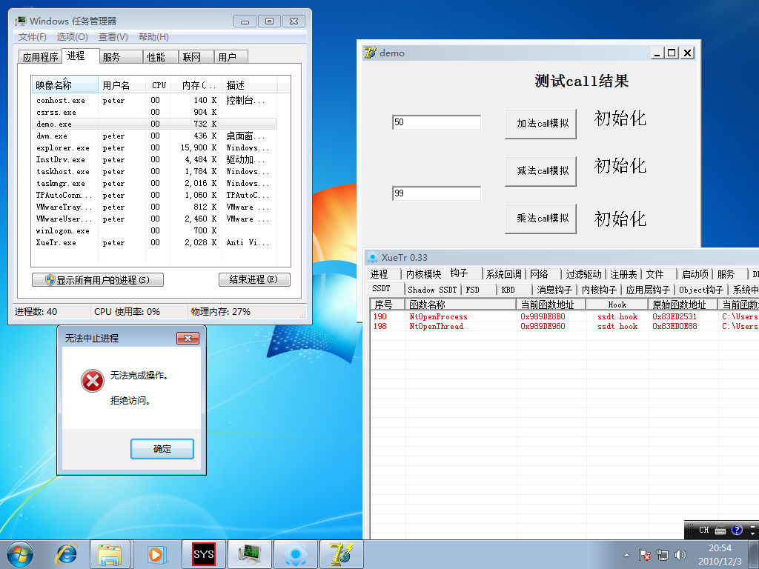Open Task Manager 选项(O) menu
The width and height of the screenshot is (759, 569).
click(72, 37)
